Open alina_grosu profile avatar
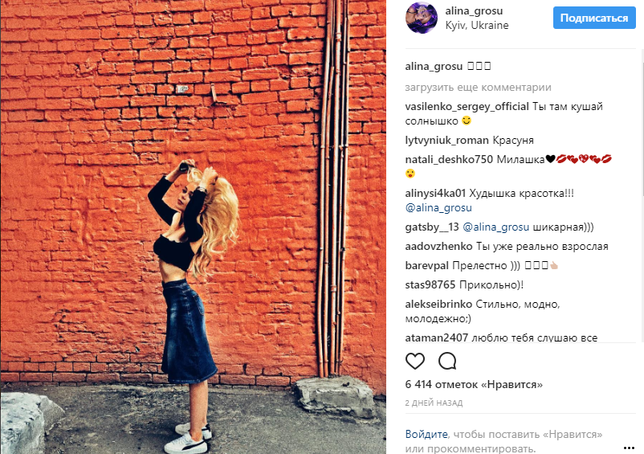The width and height of the screenshot is (644, 454). pos(422,18)
